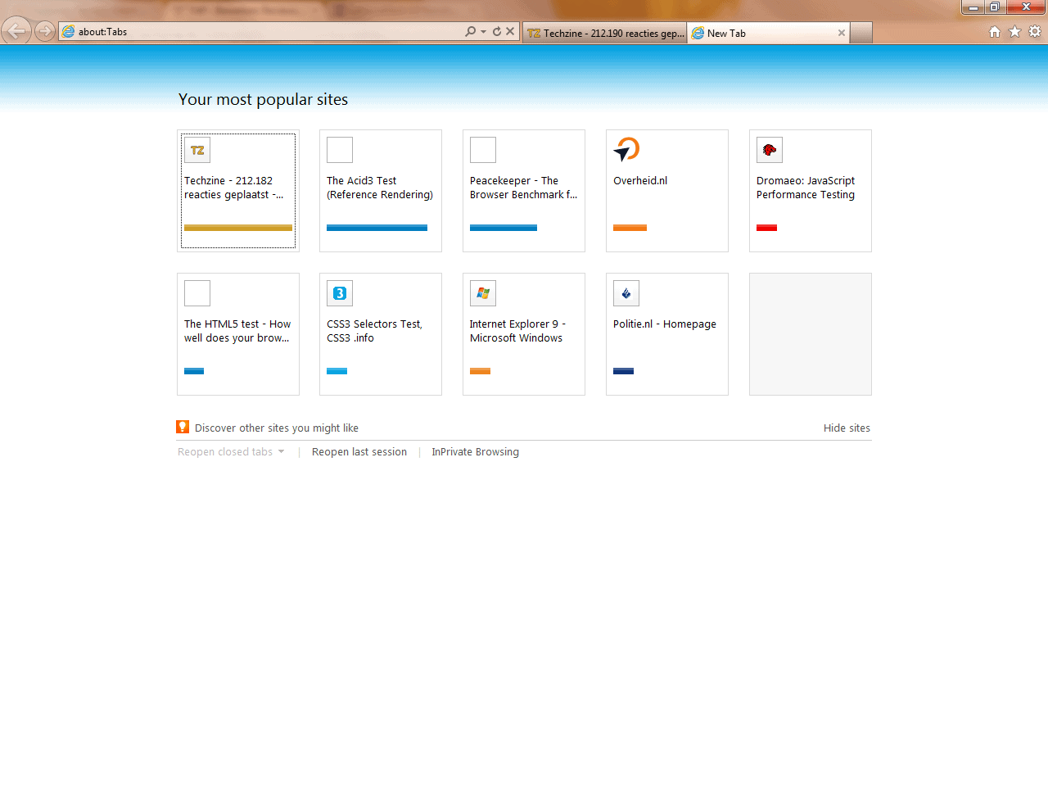
Task: Click the Overheid.nl orange arrow logo
Action: click(x=626, y=150)
